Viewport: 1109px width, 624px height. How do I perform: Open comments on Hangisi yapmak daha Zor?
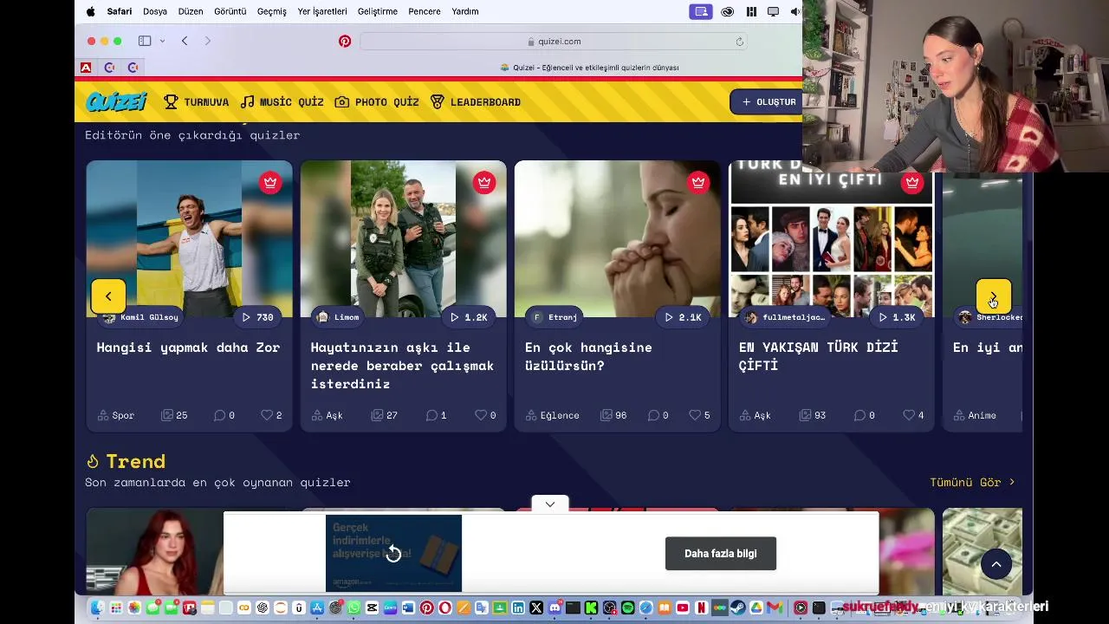(x=224, y=415)
